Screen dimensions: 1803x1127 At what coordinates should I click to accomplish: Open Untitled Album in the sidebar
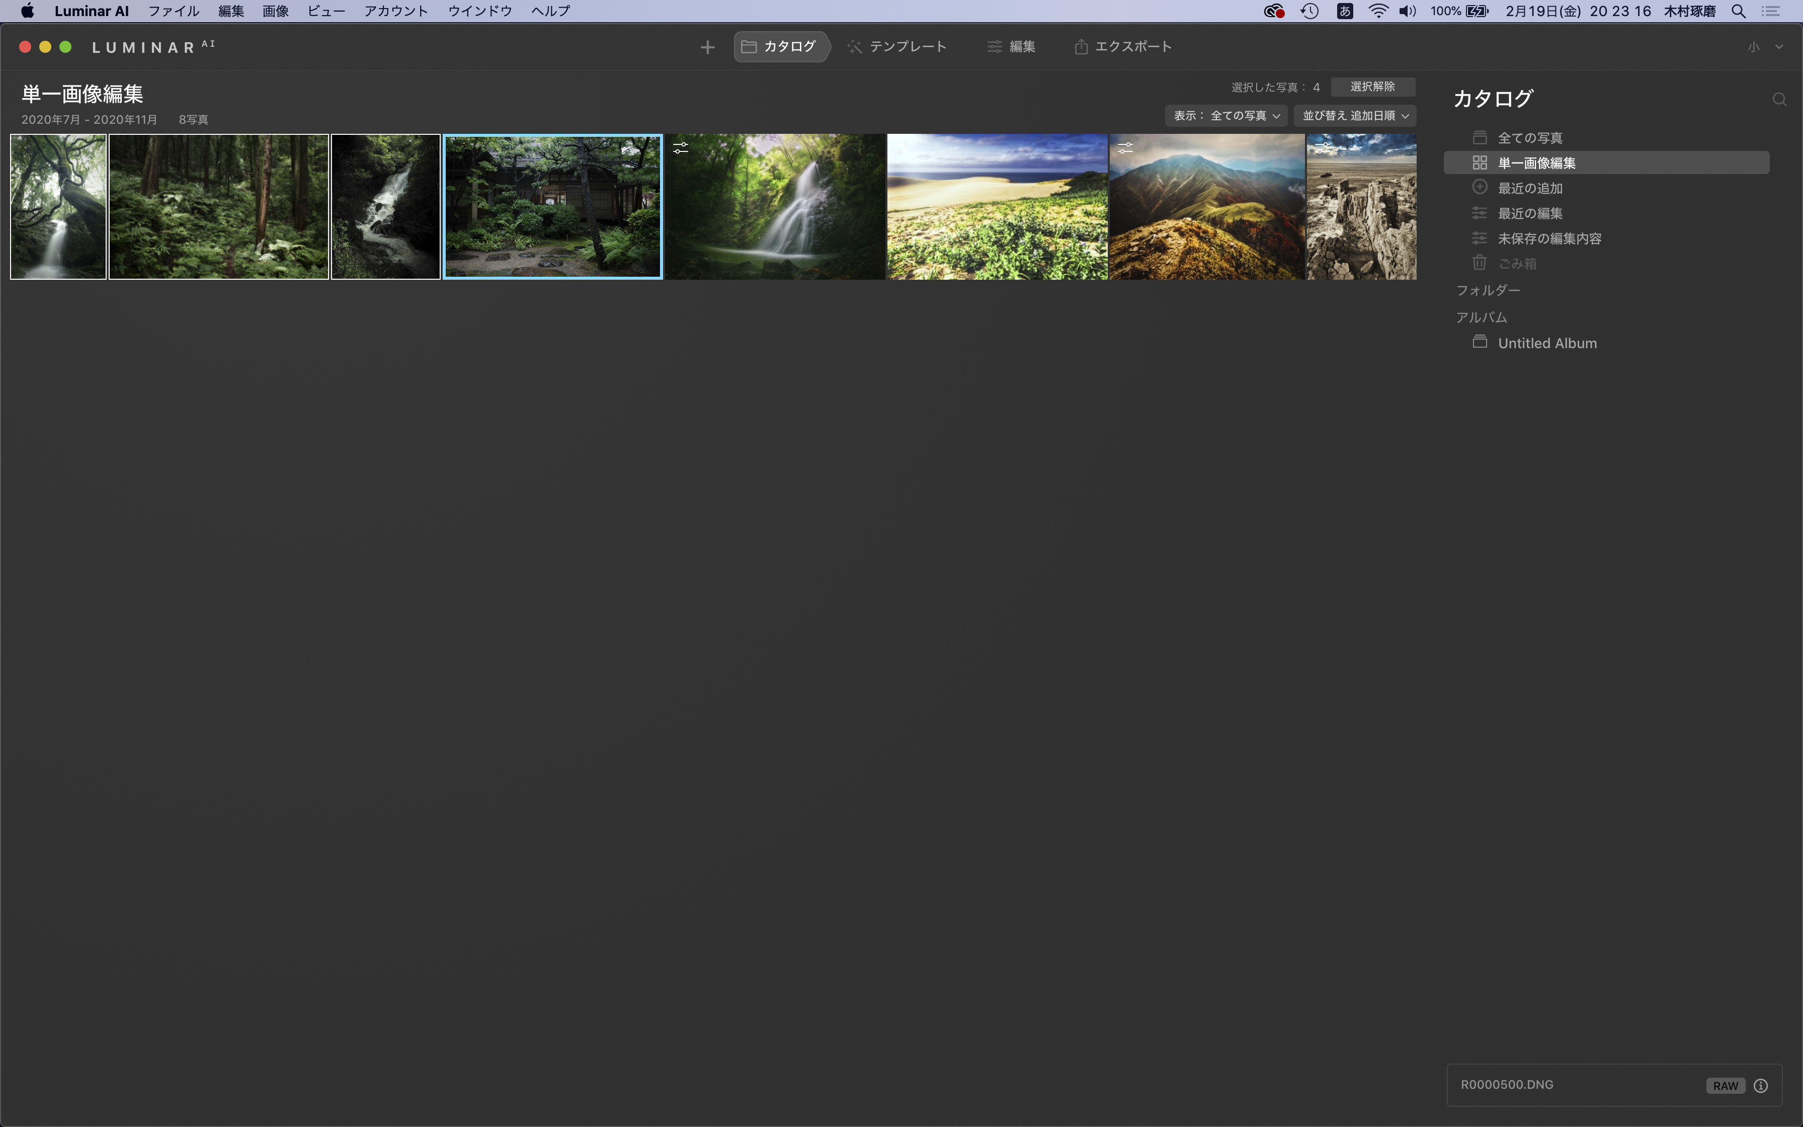1547,343
